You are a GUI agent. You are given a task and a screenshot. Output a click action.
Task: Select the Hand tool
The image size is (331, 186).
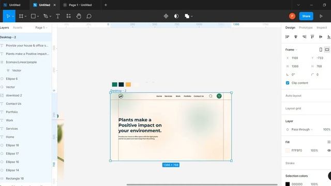click(x=79, y=16)
